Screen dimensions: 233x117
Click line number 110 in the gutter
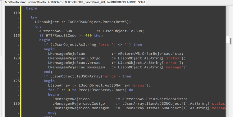coord(16,13)
